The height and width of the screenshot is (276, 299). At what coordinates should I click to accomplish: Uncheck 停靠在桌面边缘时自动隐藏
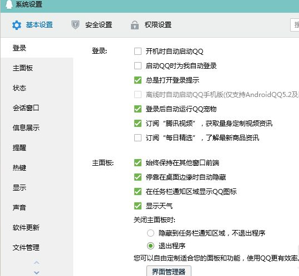tap(138, 177)
